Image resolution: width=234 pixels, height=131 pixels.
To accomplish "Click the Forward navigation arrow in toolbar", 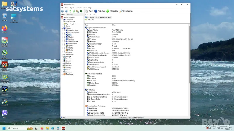I will pos(66,11).
